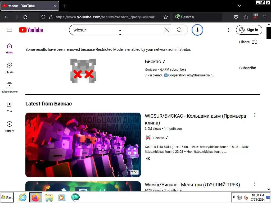The width and height of the screenshot is (271, 203).
Task: Go back in Firefox
Action: pyautogui.click(x=6, y=17)
